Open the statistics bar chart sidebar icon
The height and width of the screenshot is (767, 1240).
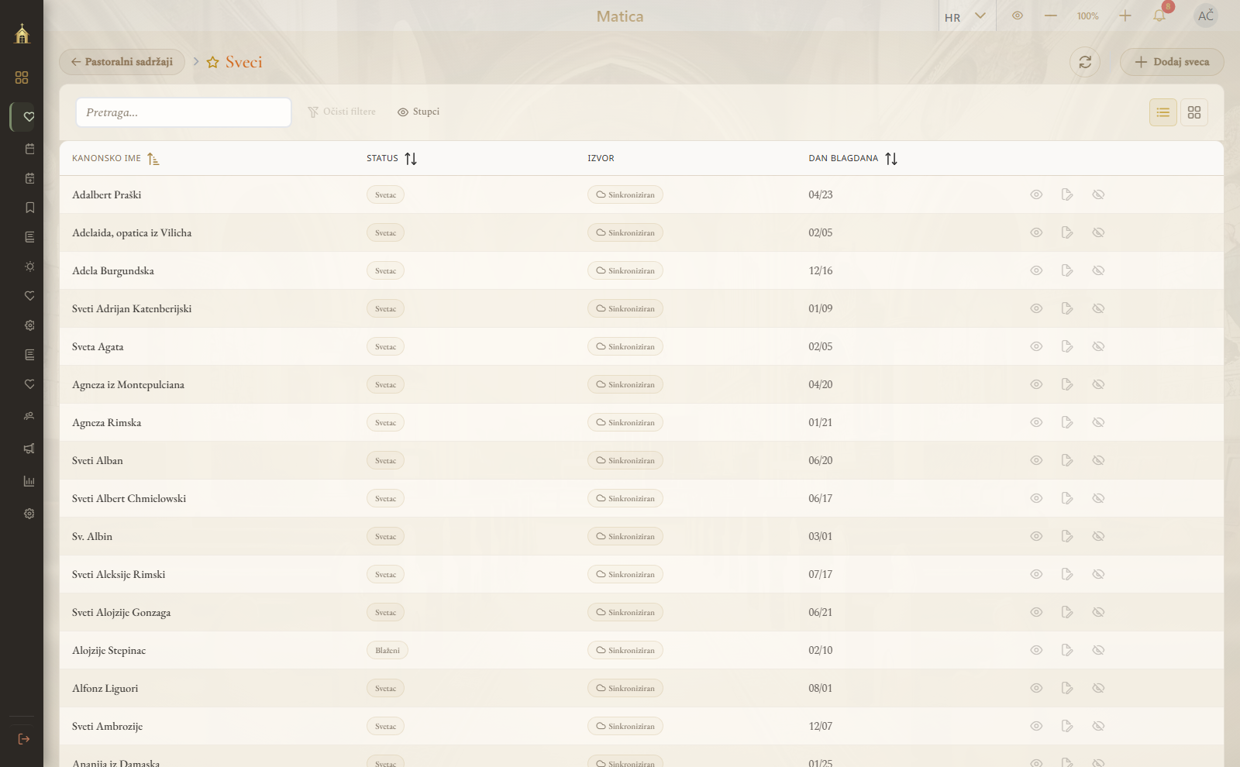pyautogui.click(x=29, y=481)
